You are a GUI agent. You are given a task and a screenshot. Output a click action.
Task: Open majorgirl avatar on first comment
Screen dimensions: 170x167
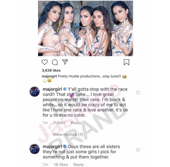[x=35, y=92]
